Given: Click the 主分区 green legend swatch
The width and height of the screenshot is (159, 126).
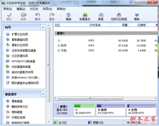Looking at the screenshot, I should click(x=56, y=123).
